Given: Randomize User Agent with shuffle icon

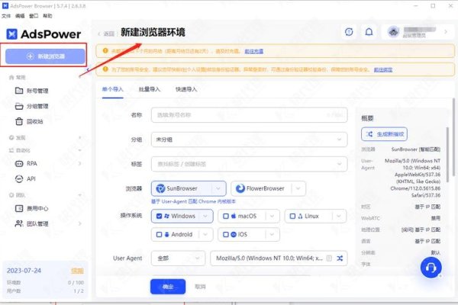Looking at the screenshot, I should [340, 258].
